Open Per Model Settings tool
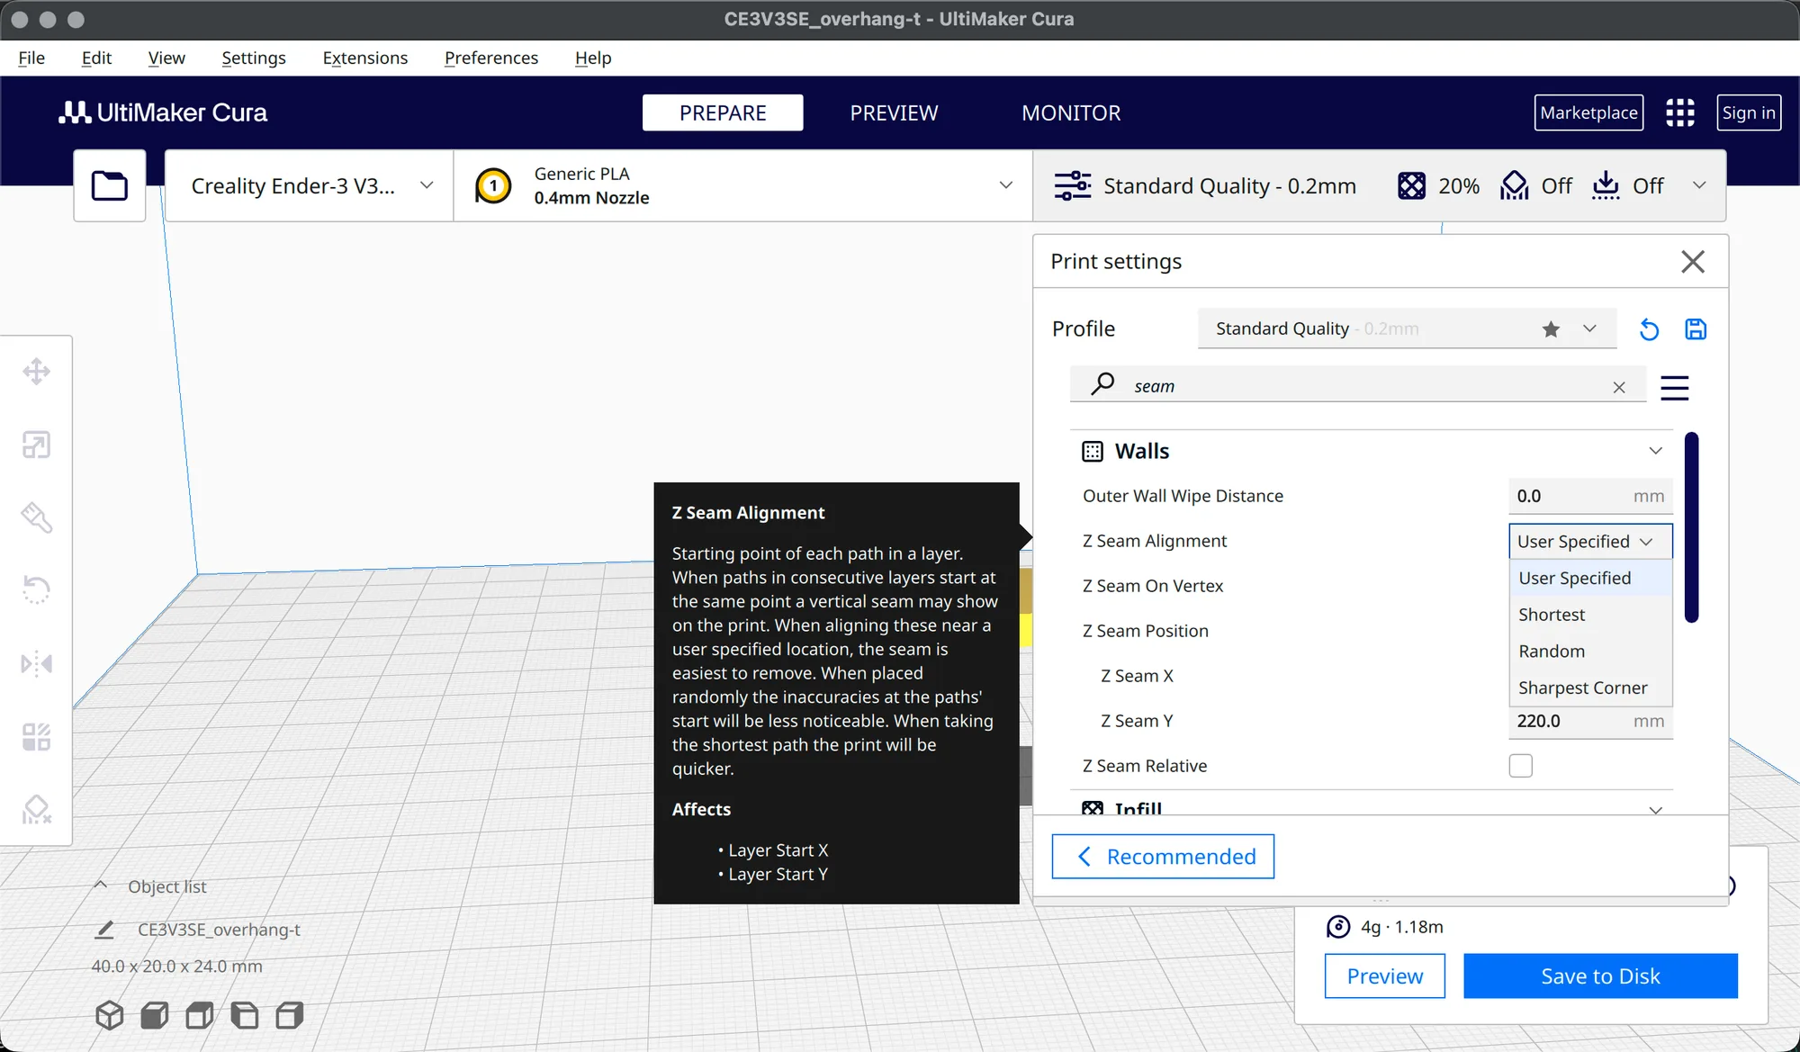Screen dimensions: 1800x1052 36,737
